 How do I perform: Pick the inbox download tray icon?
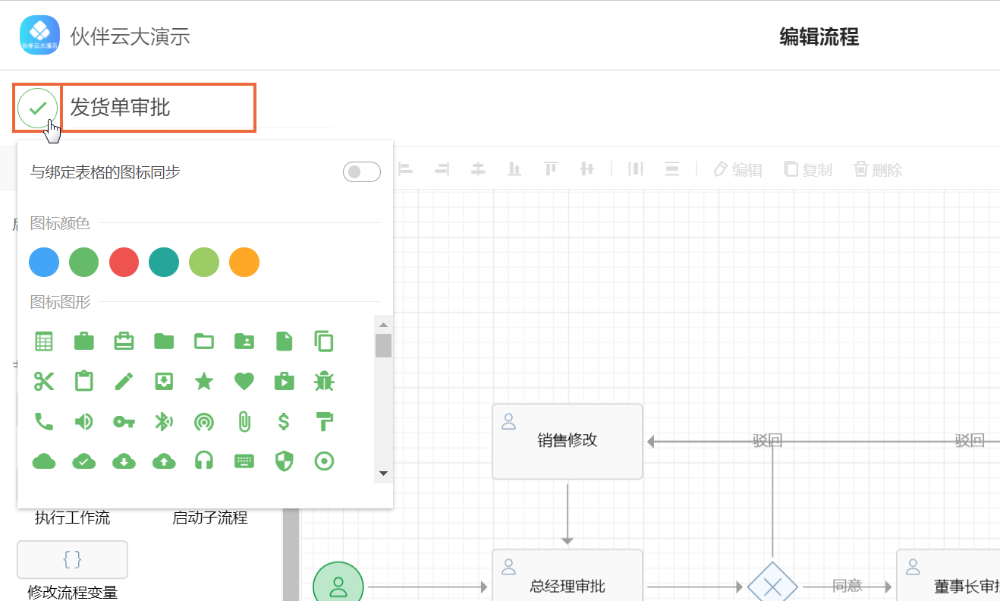pos(164,381)
